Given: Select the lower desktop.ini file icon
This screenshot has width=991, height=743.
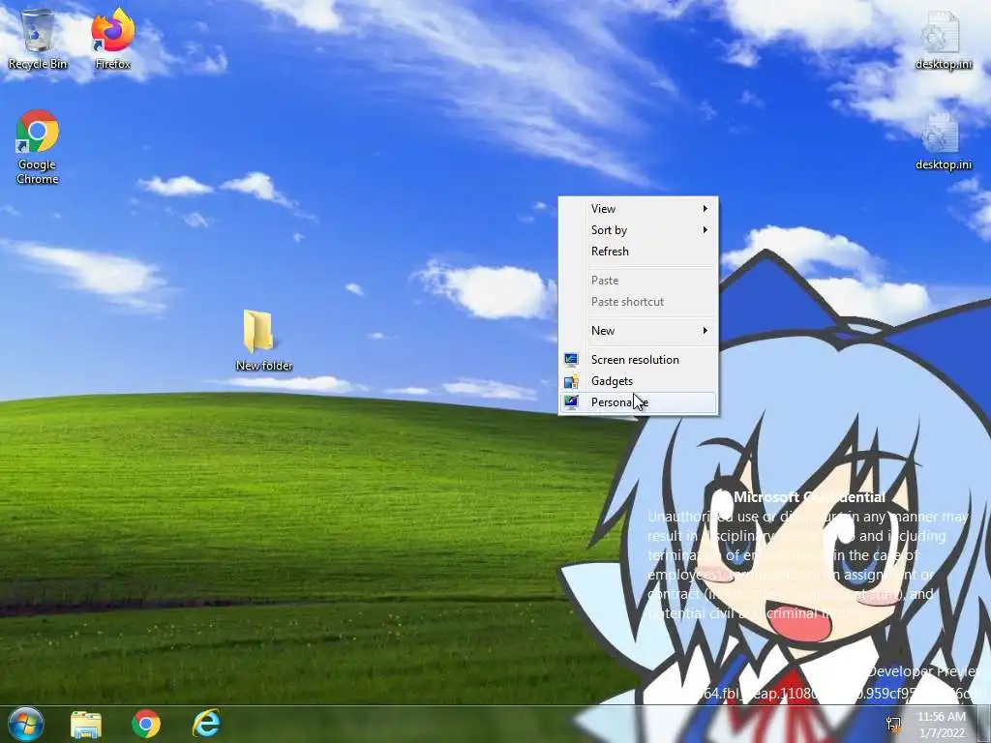Looking at the screenshot, I should click(943, 140).
